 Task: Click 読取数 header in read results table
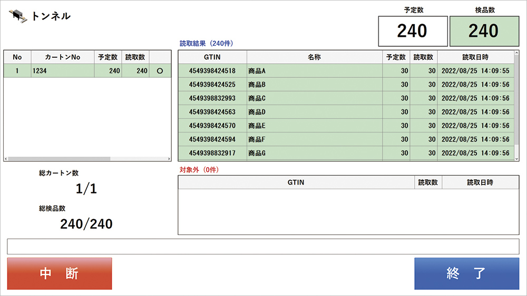click(424, 57)
